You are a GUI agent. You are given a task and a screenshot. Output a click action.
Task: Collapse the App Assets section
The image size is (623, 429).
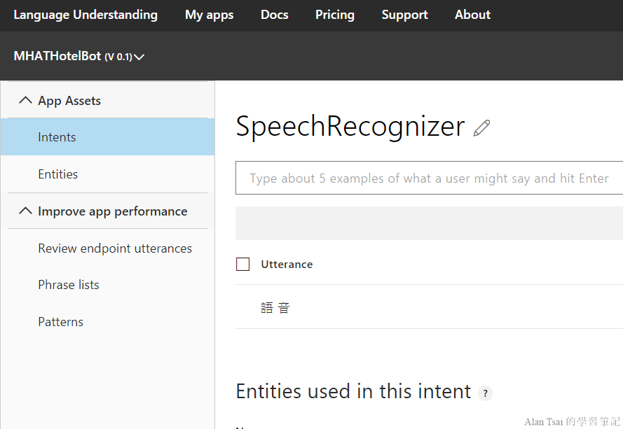pos(26,101)
